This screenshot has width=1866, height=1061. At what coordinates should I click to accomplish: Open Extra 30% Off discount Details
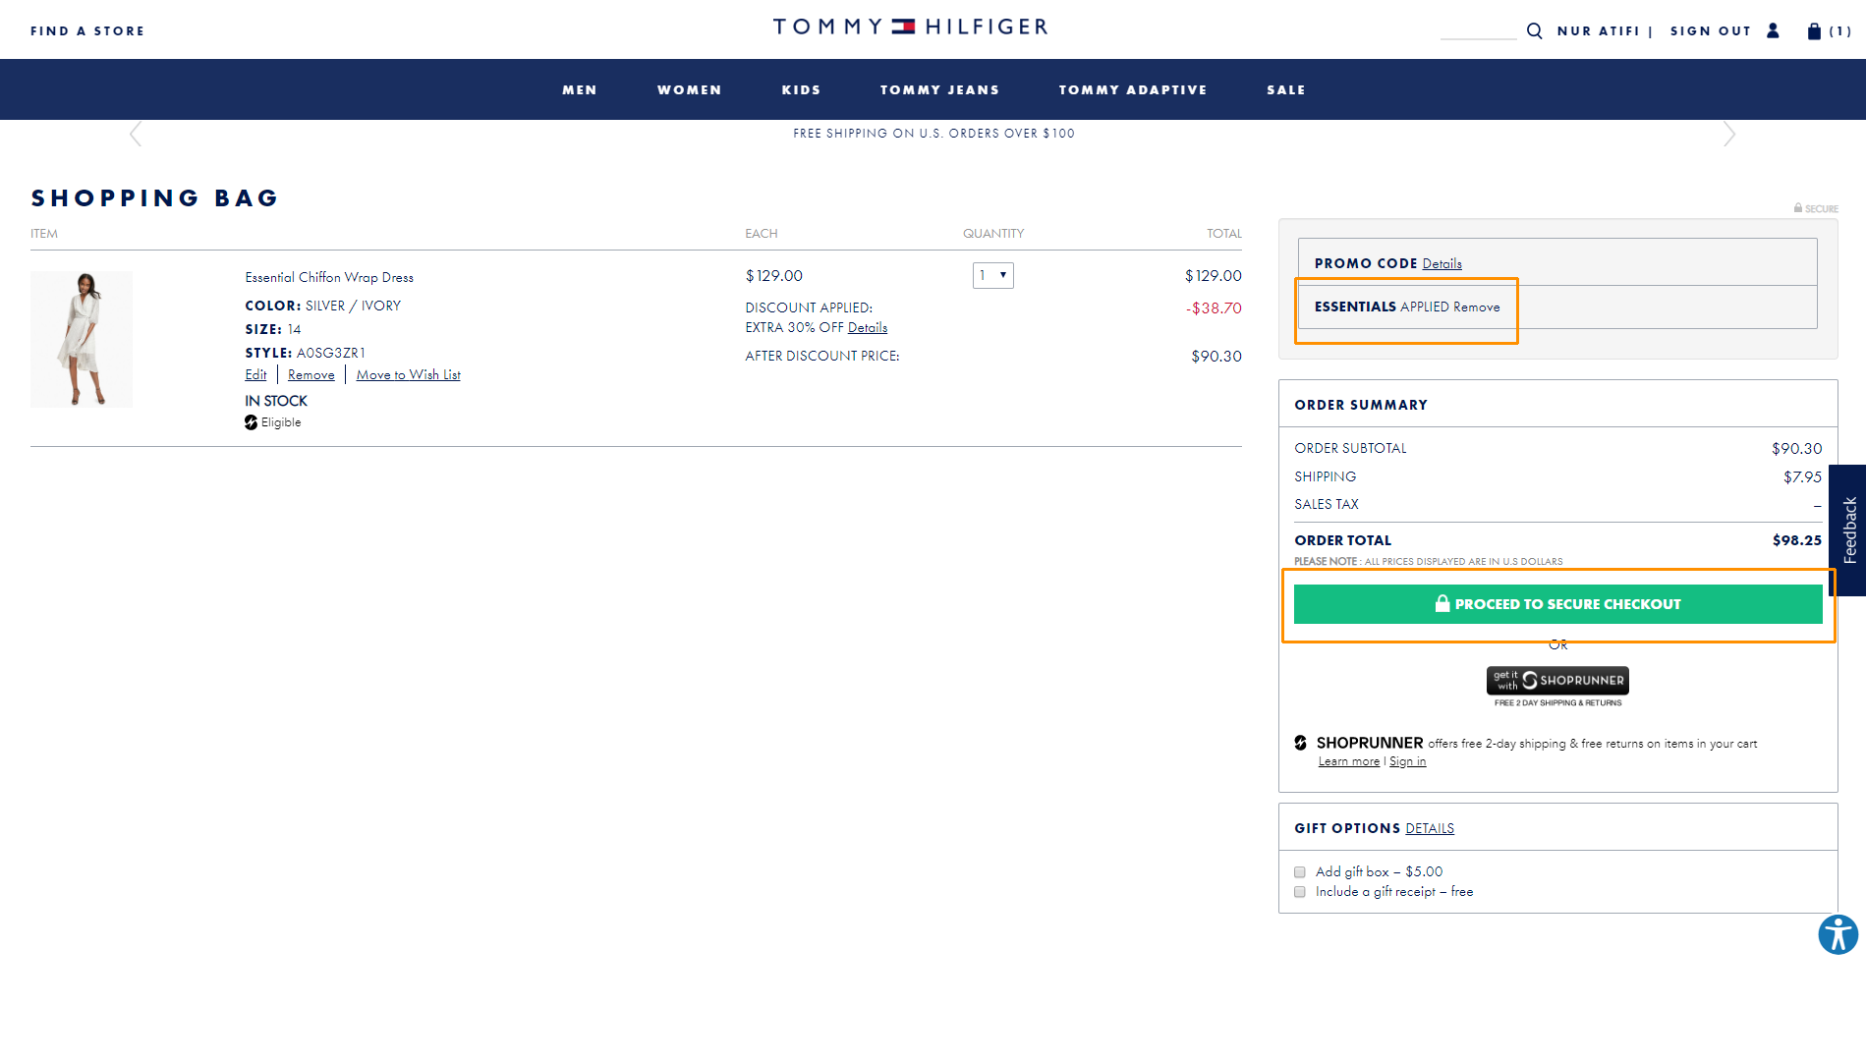868,328
